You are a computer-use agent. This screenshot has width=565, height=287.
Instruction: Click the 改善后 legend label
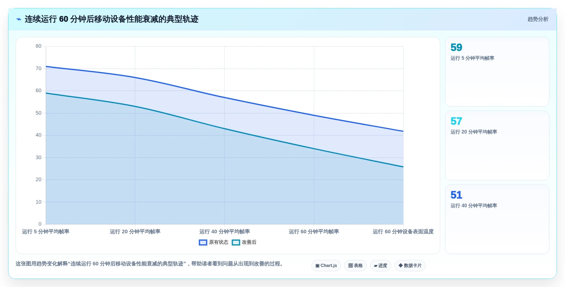click(x=249, y=243)
